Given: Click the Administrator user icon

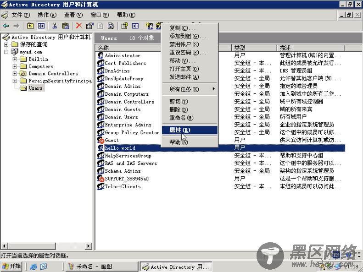Looking at the screenshot, I should 101,55.
